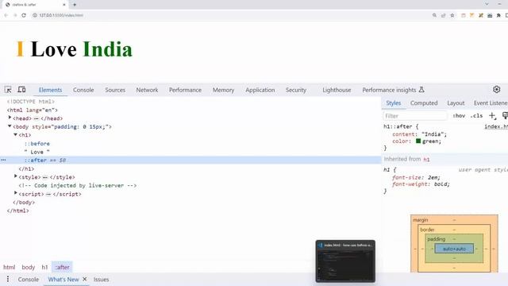Bookmark this page with the star

pos(452,15)
